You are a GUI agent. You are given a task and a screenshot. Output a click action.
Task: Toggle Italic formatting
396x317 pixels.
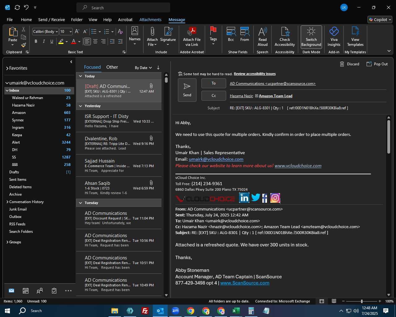tap(44, 41)
